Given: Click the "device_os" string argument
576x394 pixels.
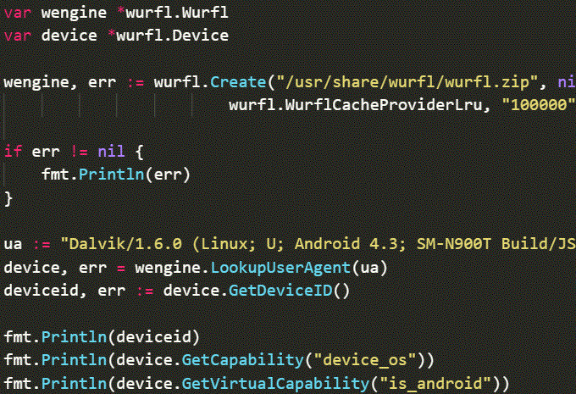Looking at the screenshot, I should point(364,360).
